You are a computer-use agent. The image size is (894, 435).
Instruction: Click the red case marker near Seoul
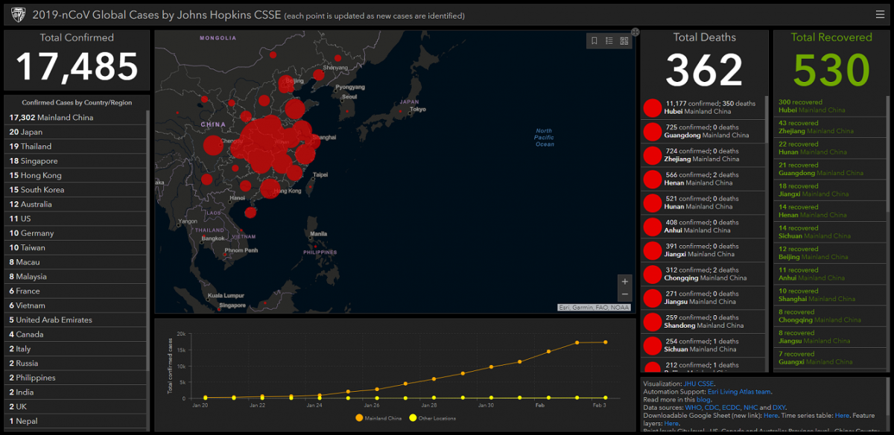coord(346,112)
